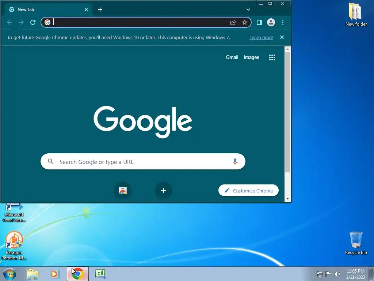Open a new tab with the plus button
This screenshot has width=374, height=281.
click(x=100, y=10)
